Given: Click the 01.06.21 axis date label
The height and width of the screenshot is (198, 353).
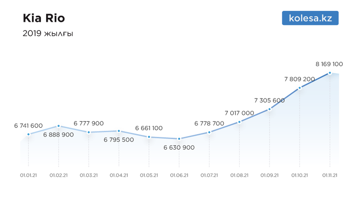Looking at the screenshot, I should pos(179,175).
